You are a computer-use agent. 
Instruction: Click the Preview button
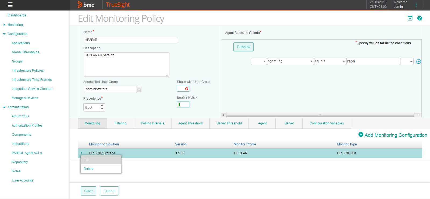243,47
